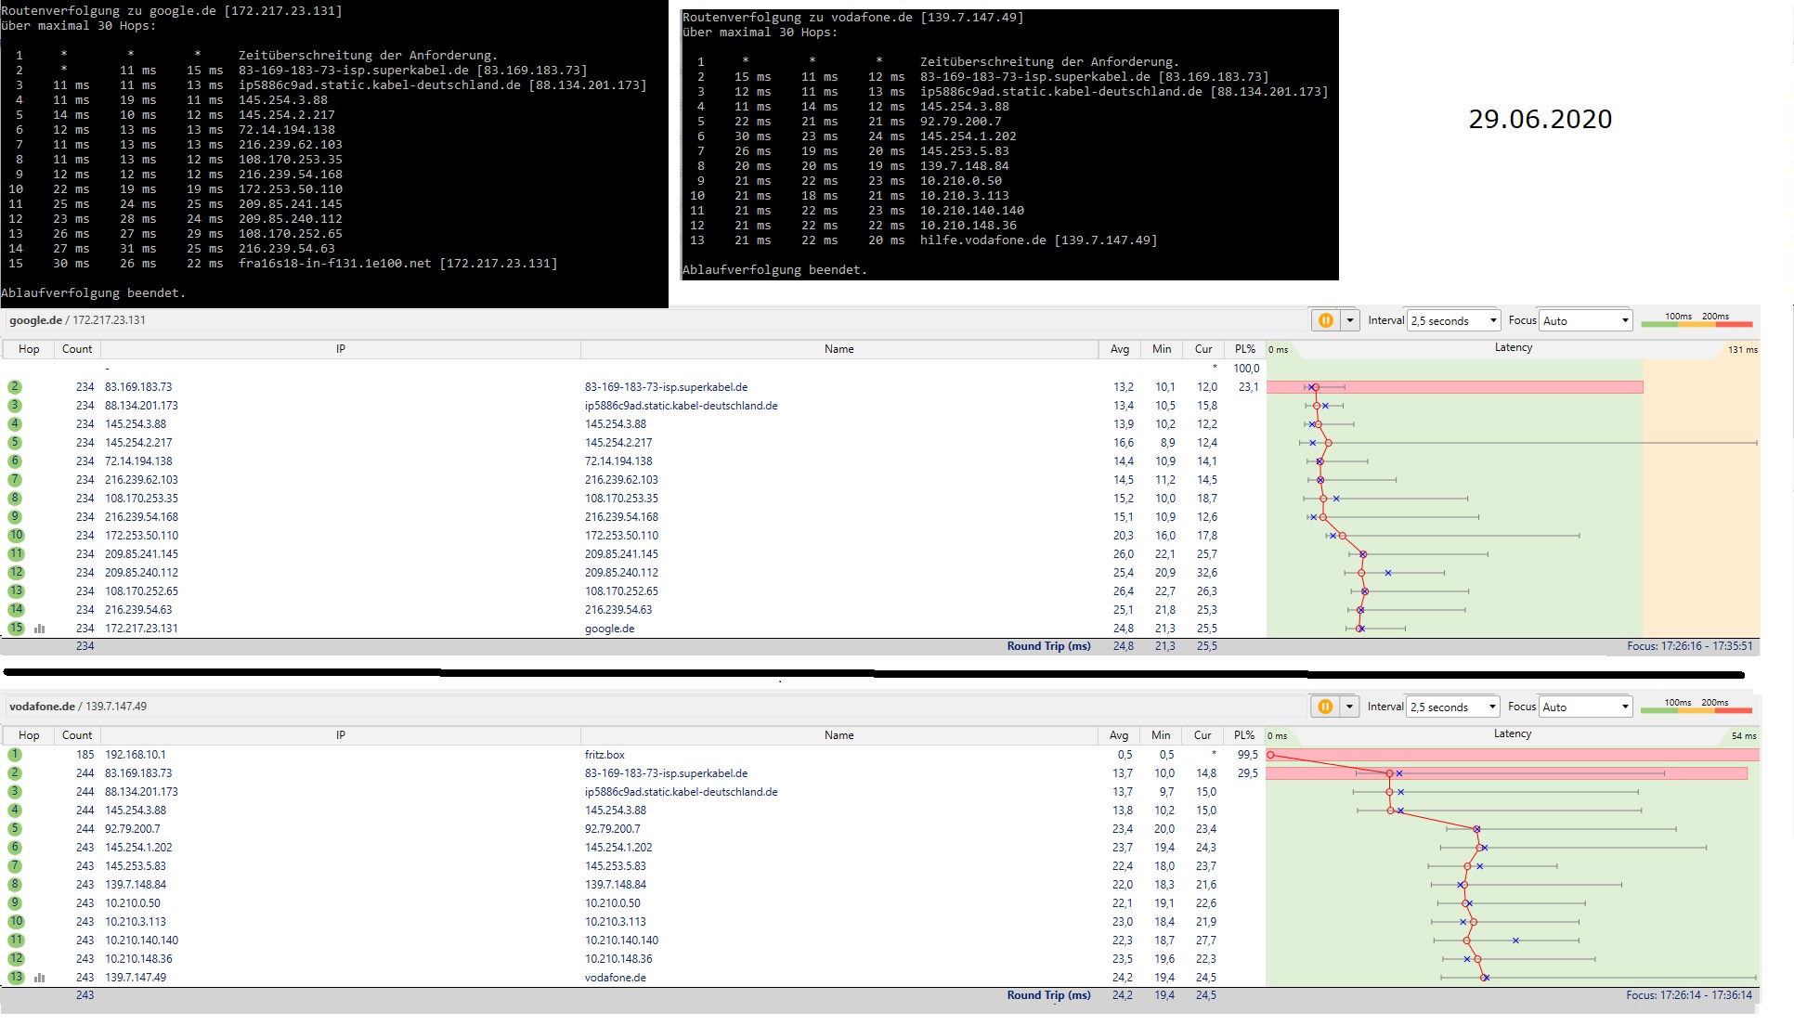Click green hop 5 badge for 92.79.200.7
Screen dimensions: 1794x1025
[15, 829]
